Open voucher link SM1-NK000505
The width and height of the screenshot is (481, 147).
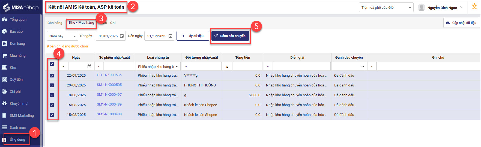pos(109,85)
